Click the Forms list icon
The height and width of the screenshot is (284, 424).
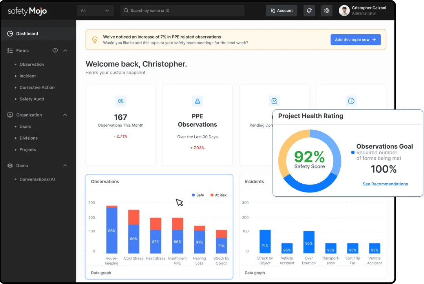click(10, 51)
